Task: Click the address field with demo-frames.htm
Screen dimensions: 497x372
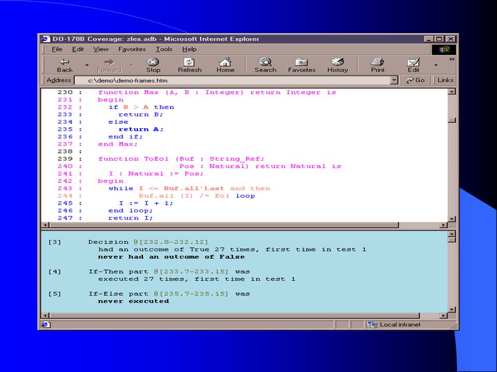Action: pos(232,81)
